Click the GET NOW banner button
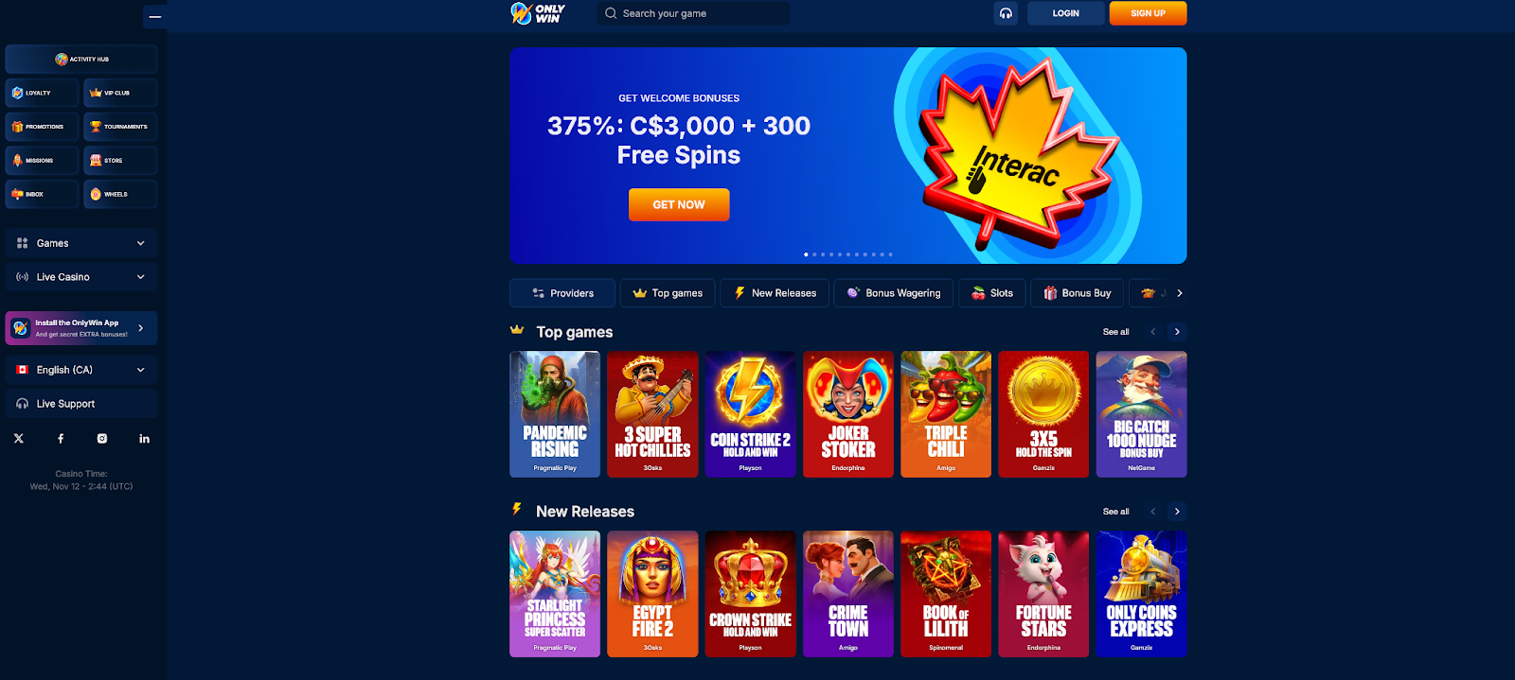The height and width of the screenshot is (680, 1515). click(x=679, y=204)
